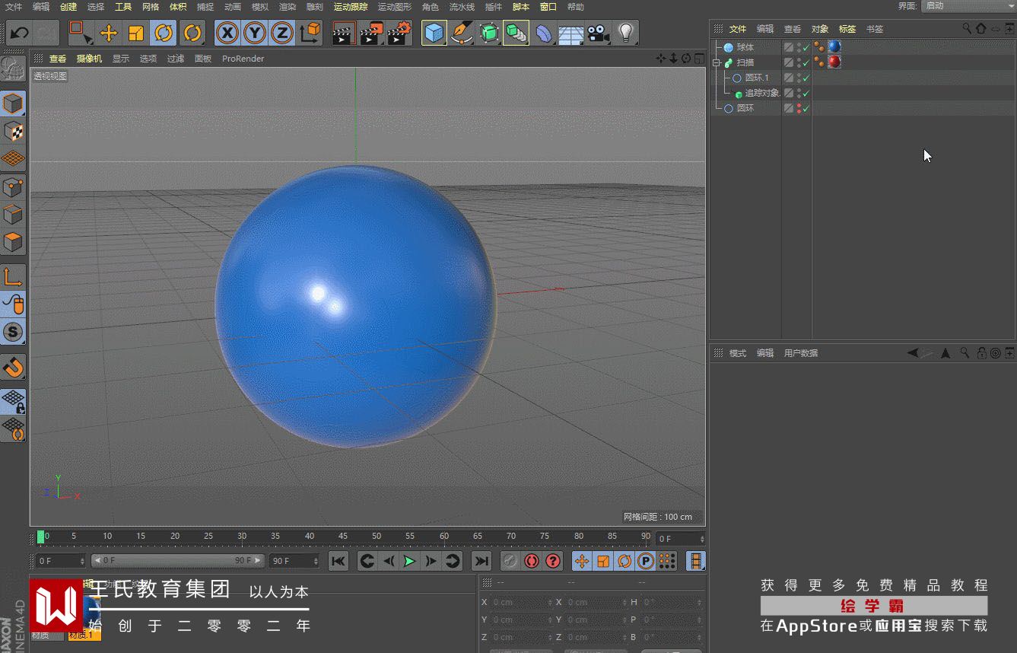Toggle the X axis lock
Screen dimensions: 1017x653
pos(227,33)
